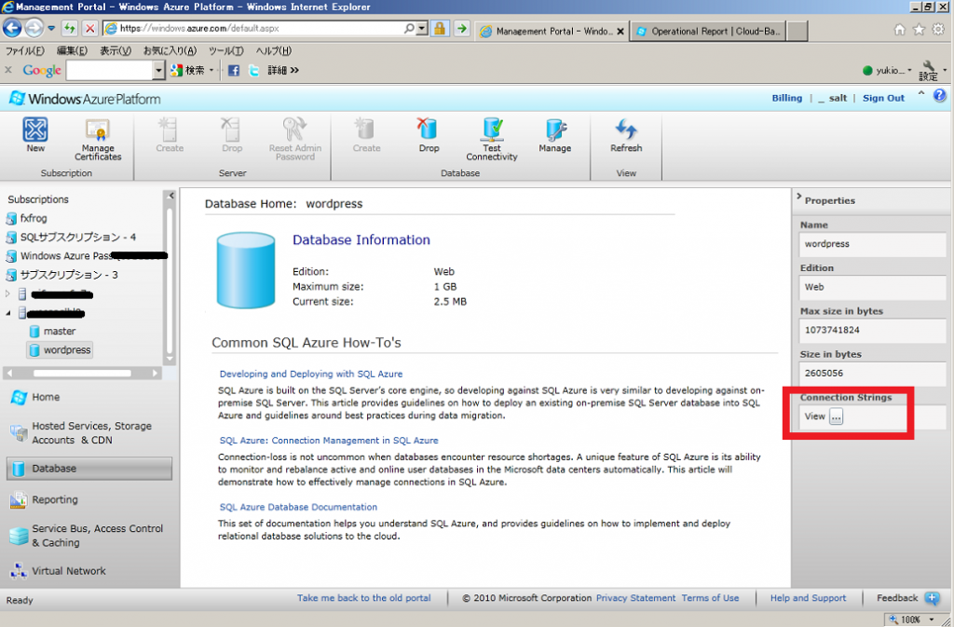Collapse the Properties panel arrow
This screenshot has height=627, width=954.
[798, 200]
